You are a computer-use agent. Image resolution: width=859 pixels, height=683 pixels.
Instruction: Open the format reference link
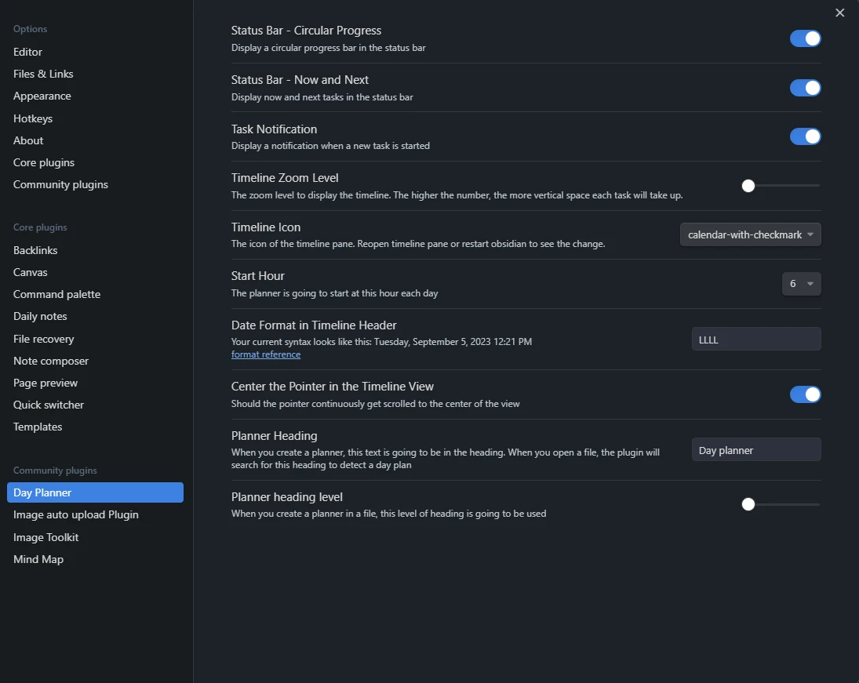point(266,354)
